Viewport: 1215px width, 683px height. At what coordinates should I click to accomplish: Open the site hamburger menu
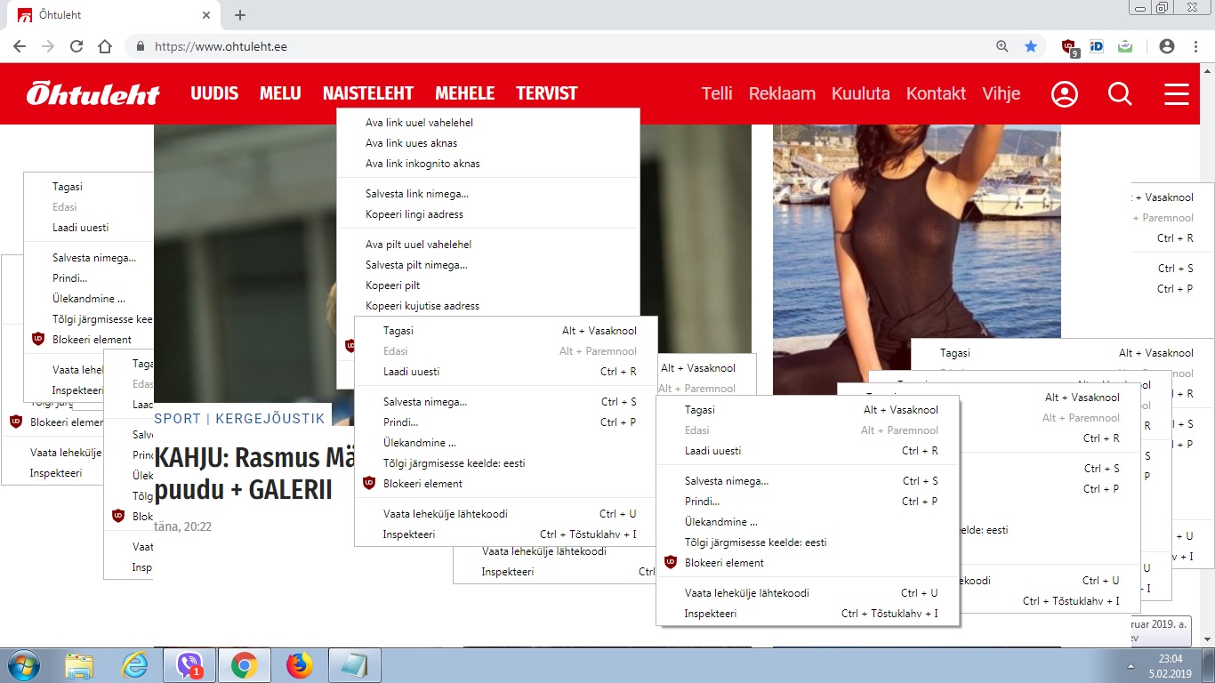[x=1177, y=94]
